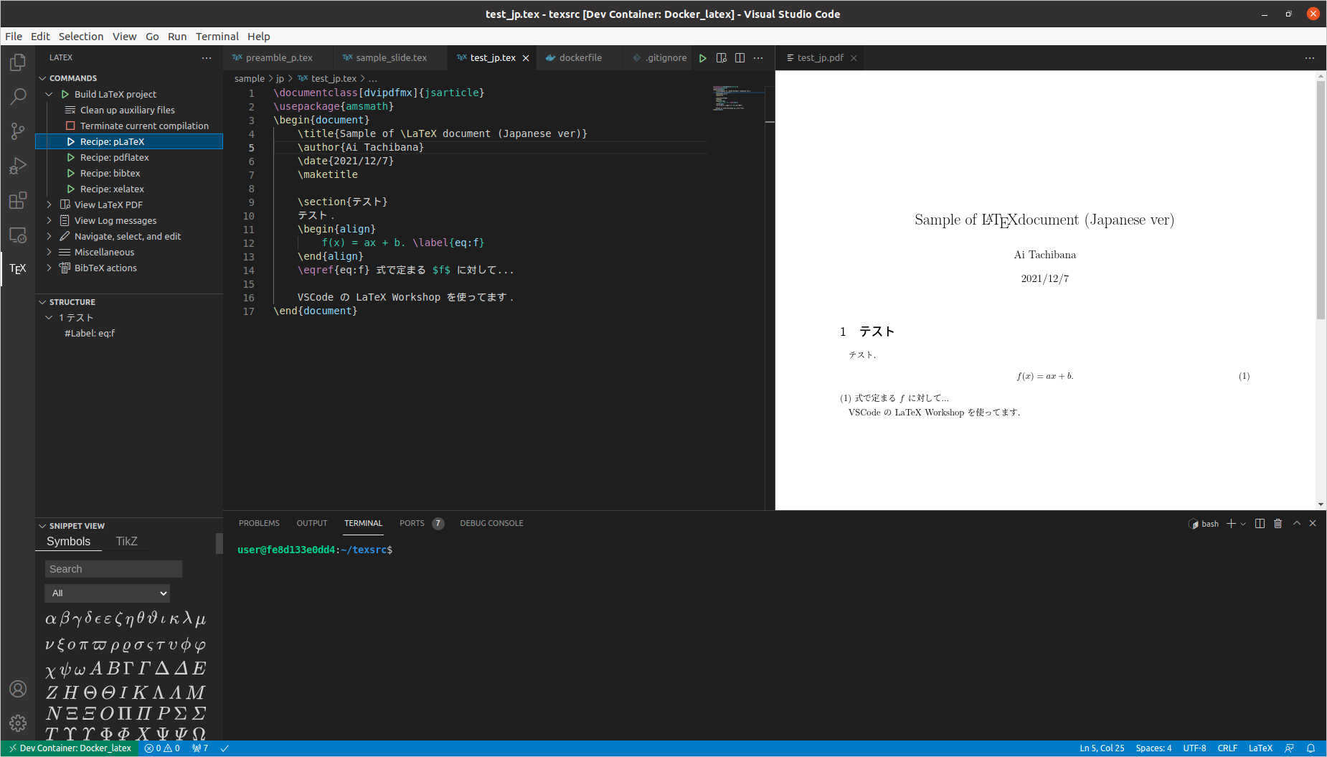
Task: Click in the symbol Search field
Action: click(x=113, y=569)
